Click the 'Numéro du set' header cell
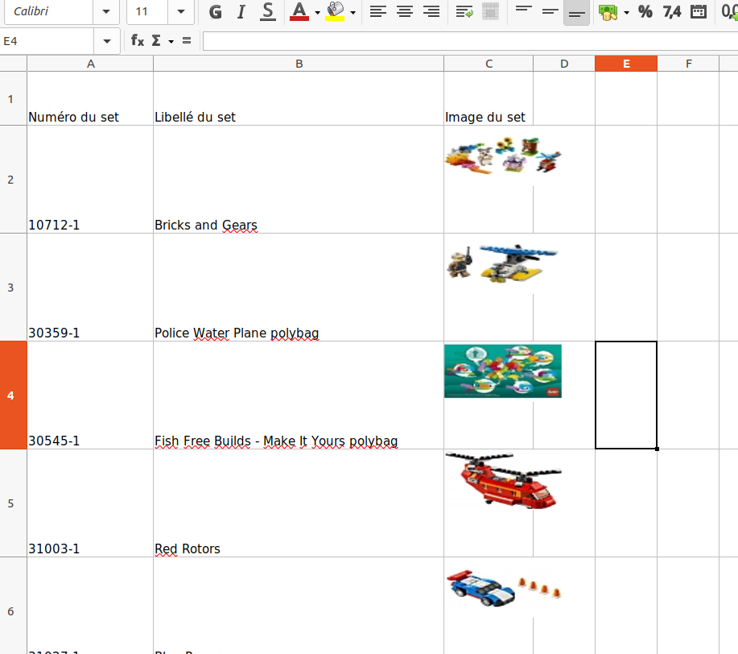 (x=90, y=98)
